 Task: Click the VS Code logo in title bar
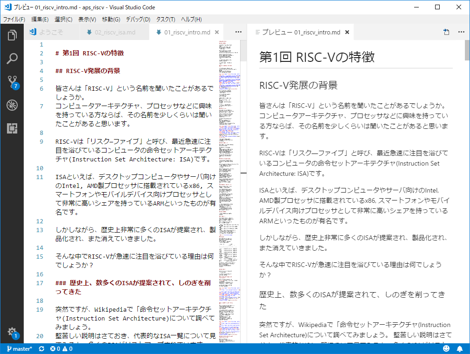pyautogui.click(x=8, y=7)
